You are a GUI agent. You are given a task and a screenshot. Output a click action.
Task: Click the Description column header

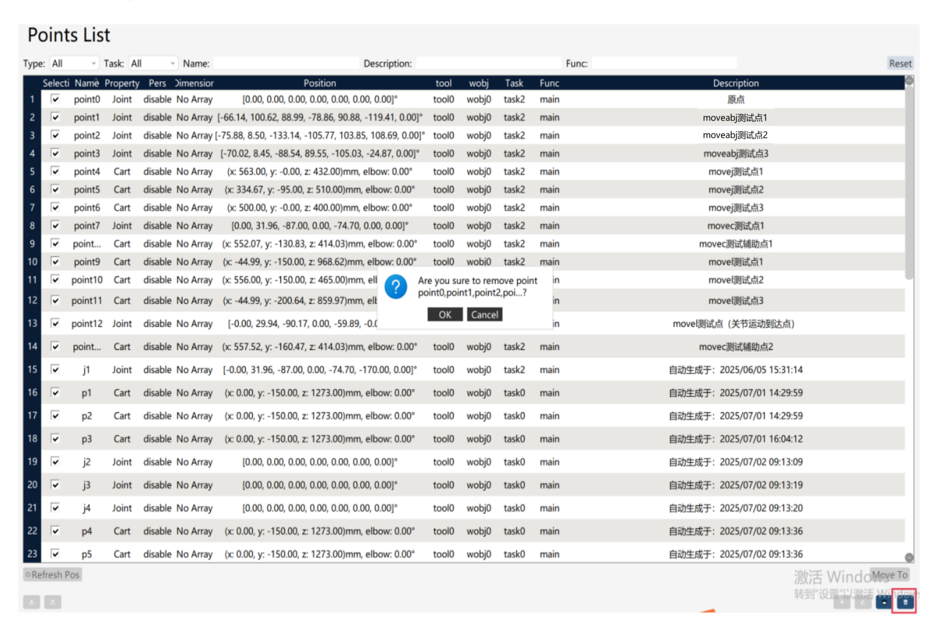click(736, 83)
